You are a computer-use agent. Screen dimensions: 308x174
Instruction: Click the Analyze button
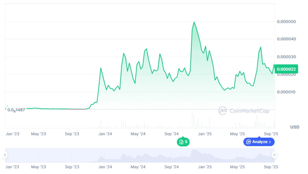[259, 142]
